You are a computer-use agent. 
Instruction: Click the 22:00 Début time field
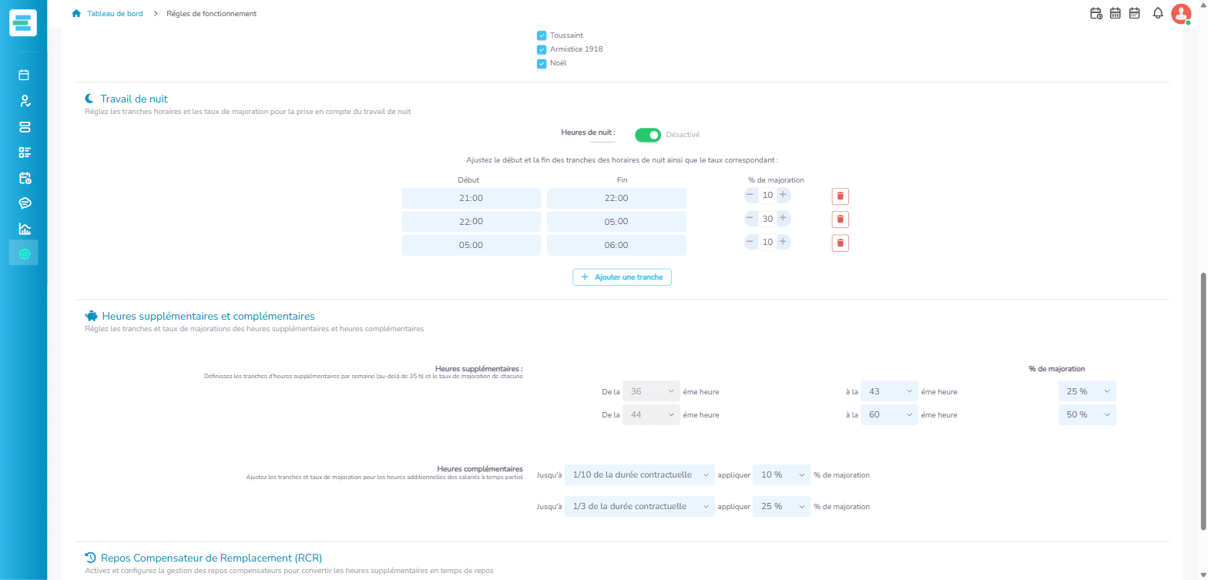tap(471, 222)
